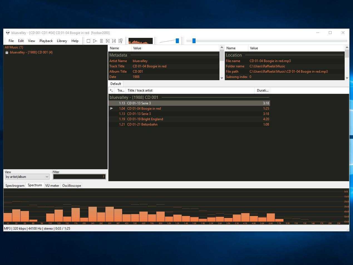Switch to the Spectrogram tab
This screenshot has height=265, width=353.
15,186
